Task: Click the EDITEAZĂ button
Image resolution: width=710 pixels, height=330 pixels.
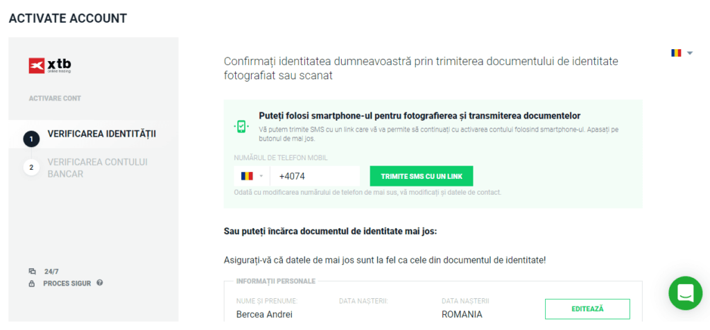Action: point(587,309)
